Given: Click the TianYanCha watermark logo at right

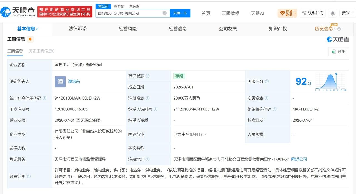Looking at the screenshot, I should pyautogui.click(x=338, y=39).
